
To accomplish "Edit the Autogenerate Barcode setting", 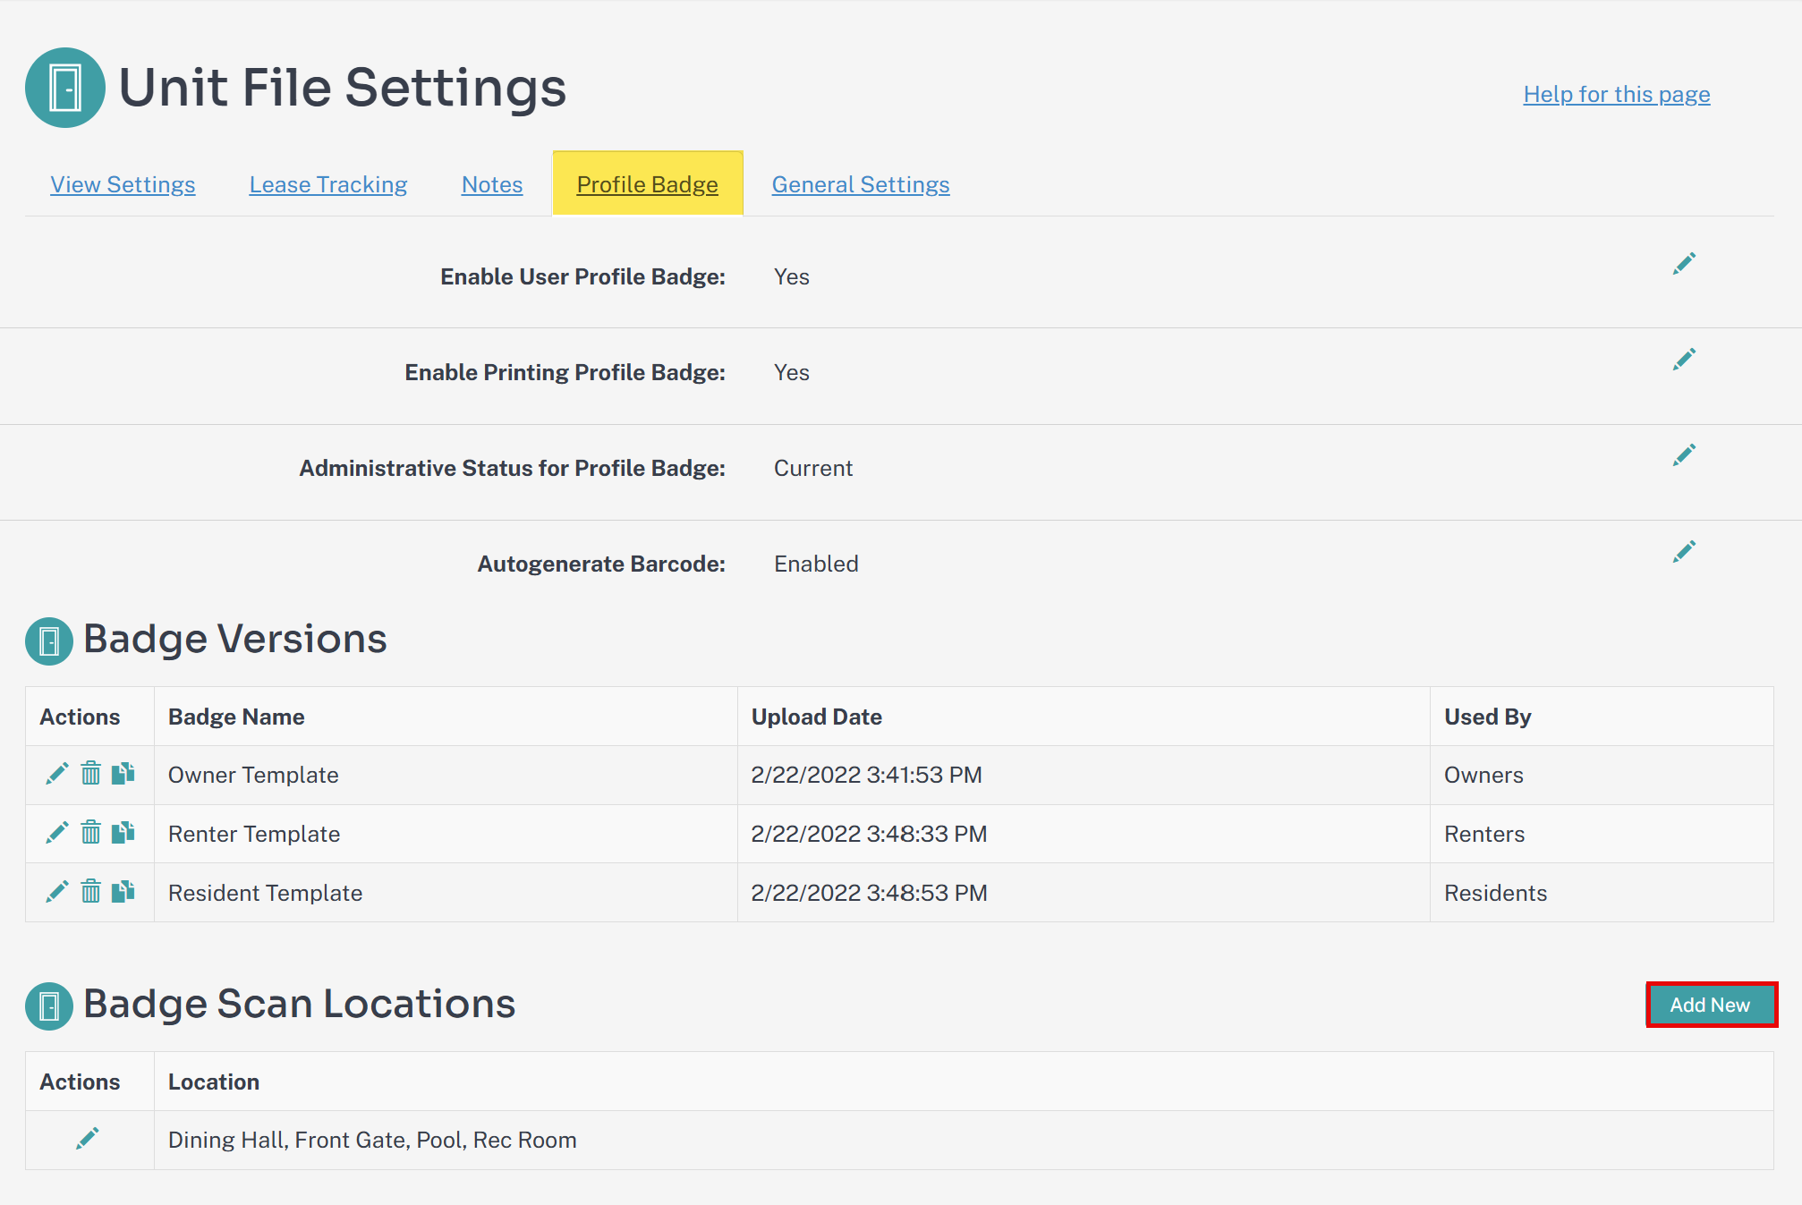I will (x=1684, y=552).
